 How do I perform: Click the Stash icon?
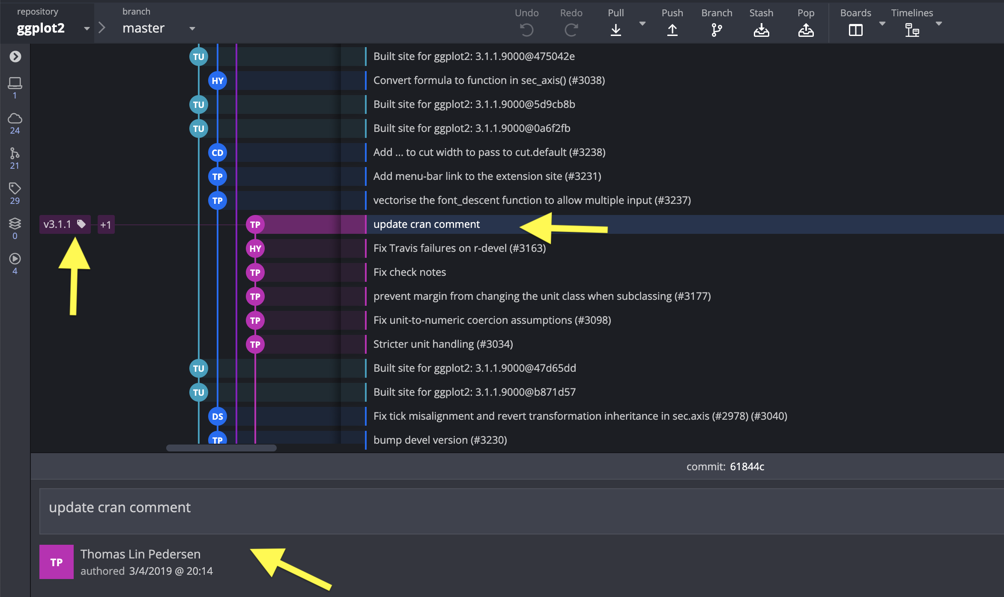(761, 30)
